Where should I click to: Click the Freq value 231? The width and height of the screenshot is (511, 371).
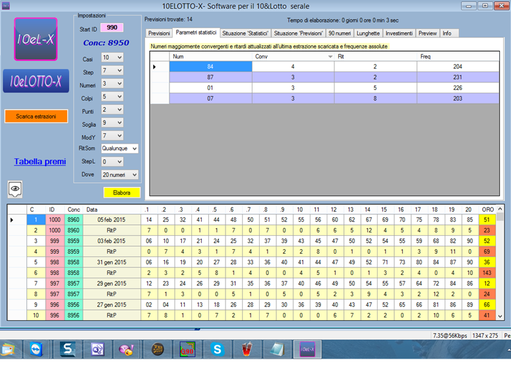458,77
